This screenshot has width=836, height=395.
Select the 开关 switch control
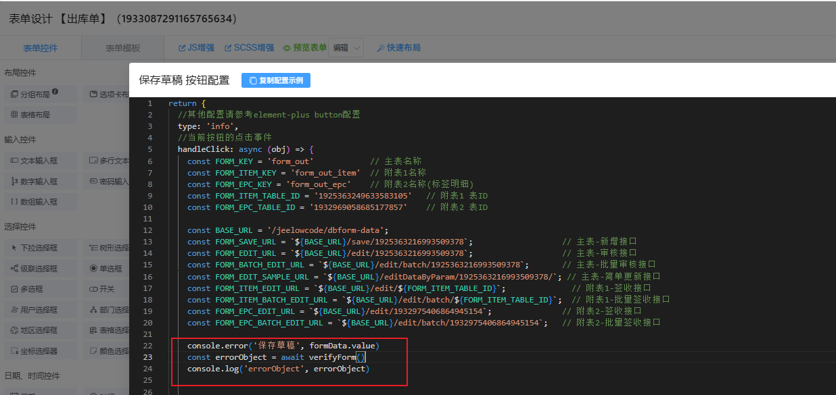pyautogui.click(x=108, y=289)
